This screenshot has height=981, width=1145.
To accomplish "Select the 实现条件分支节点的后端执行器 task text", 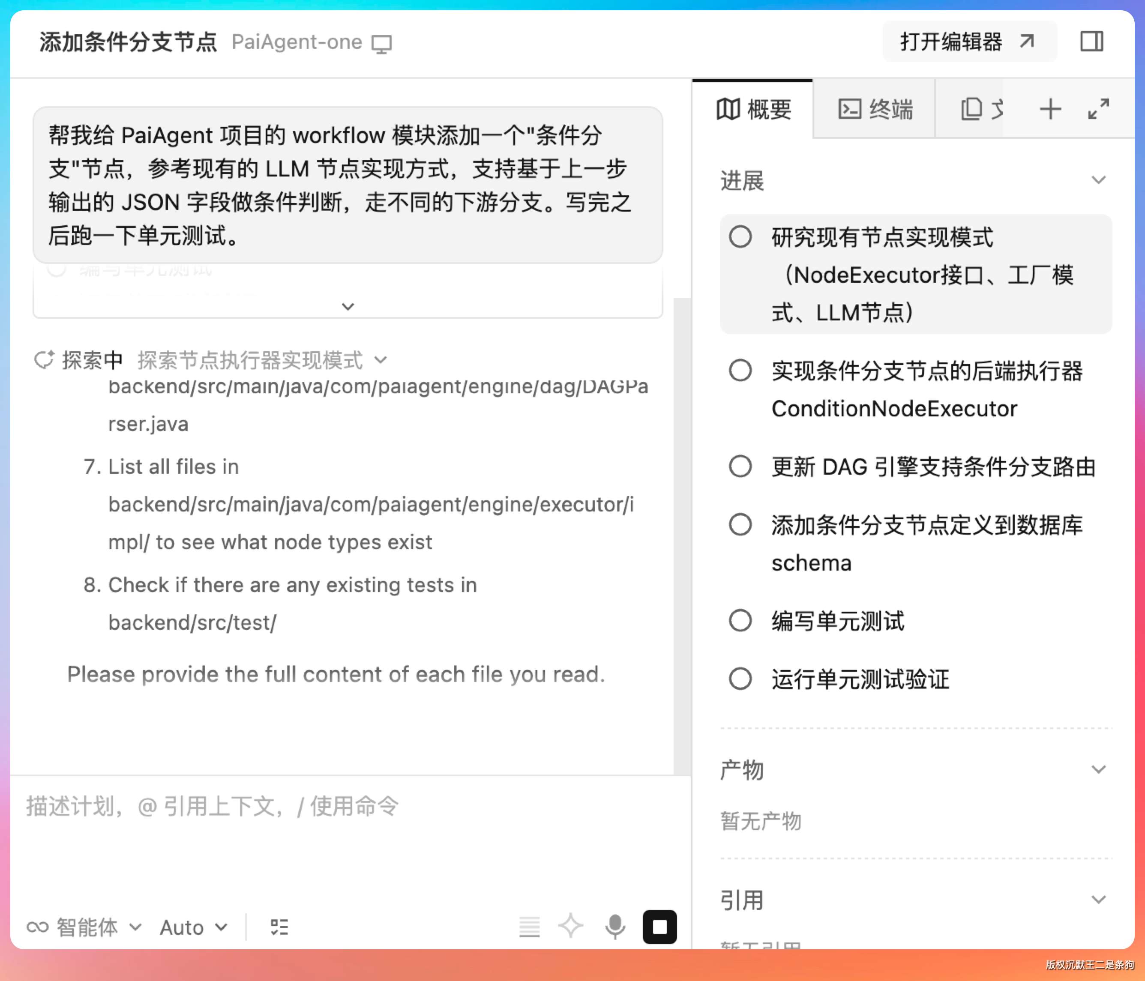I will 927,389.
